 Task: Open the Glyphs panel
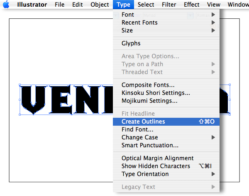pos(166,43)
